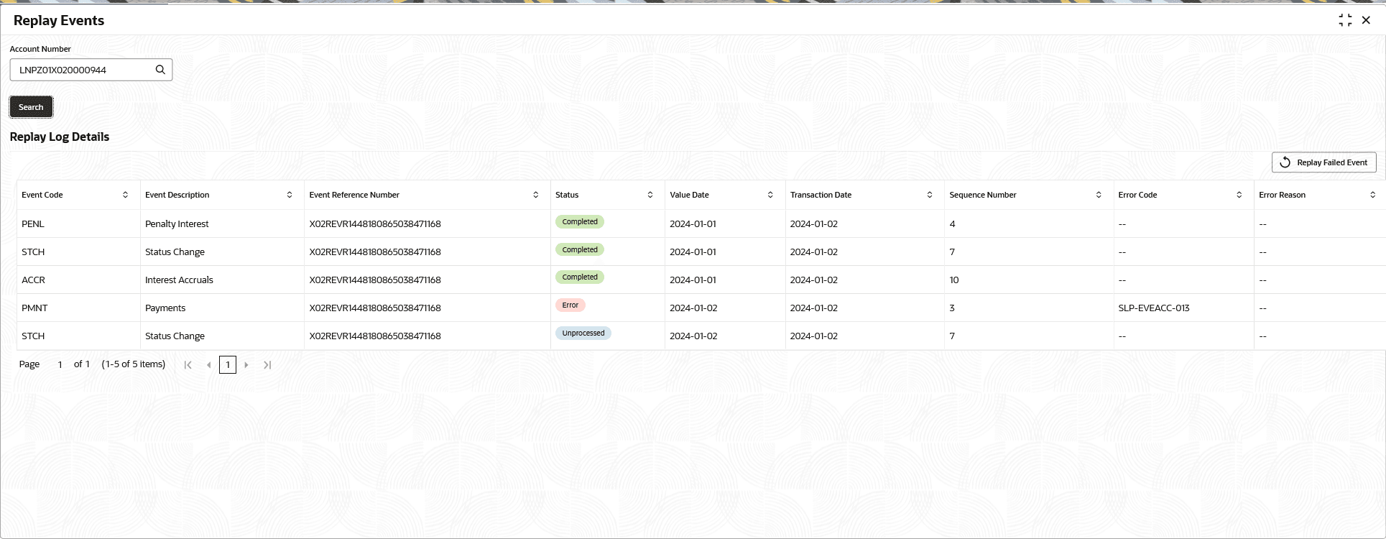Viewport: 1386px width, 539px height.
Task: Click the Search button
Action: click(31, 107)
